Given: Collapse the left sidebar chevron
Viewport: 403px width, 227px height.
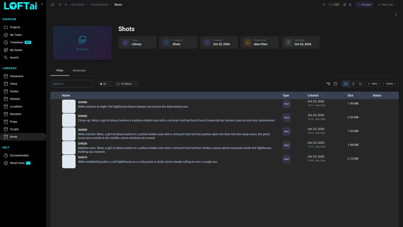Looking at the screenshot, I should click(x=42, y=4).
